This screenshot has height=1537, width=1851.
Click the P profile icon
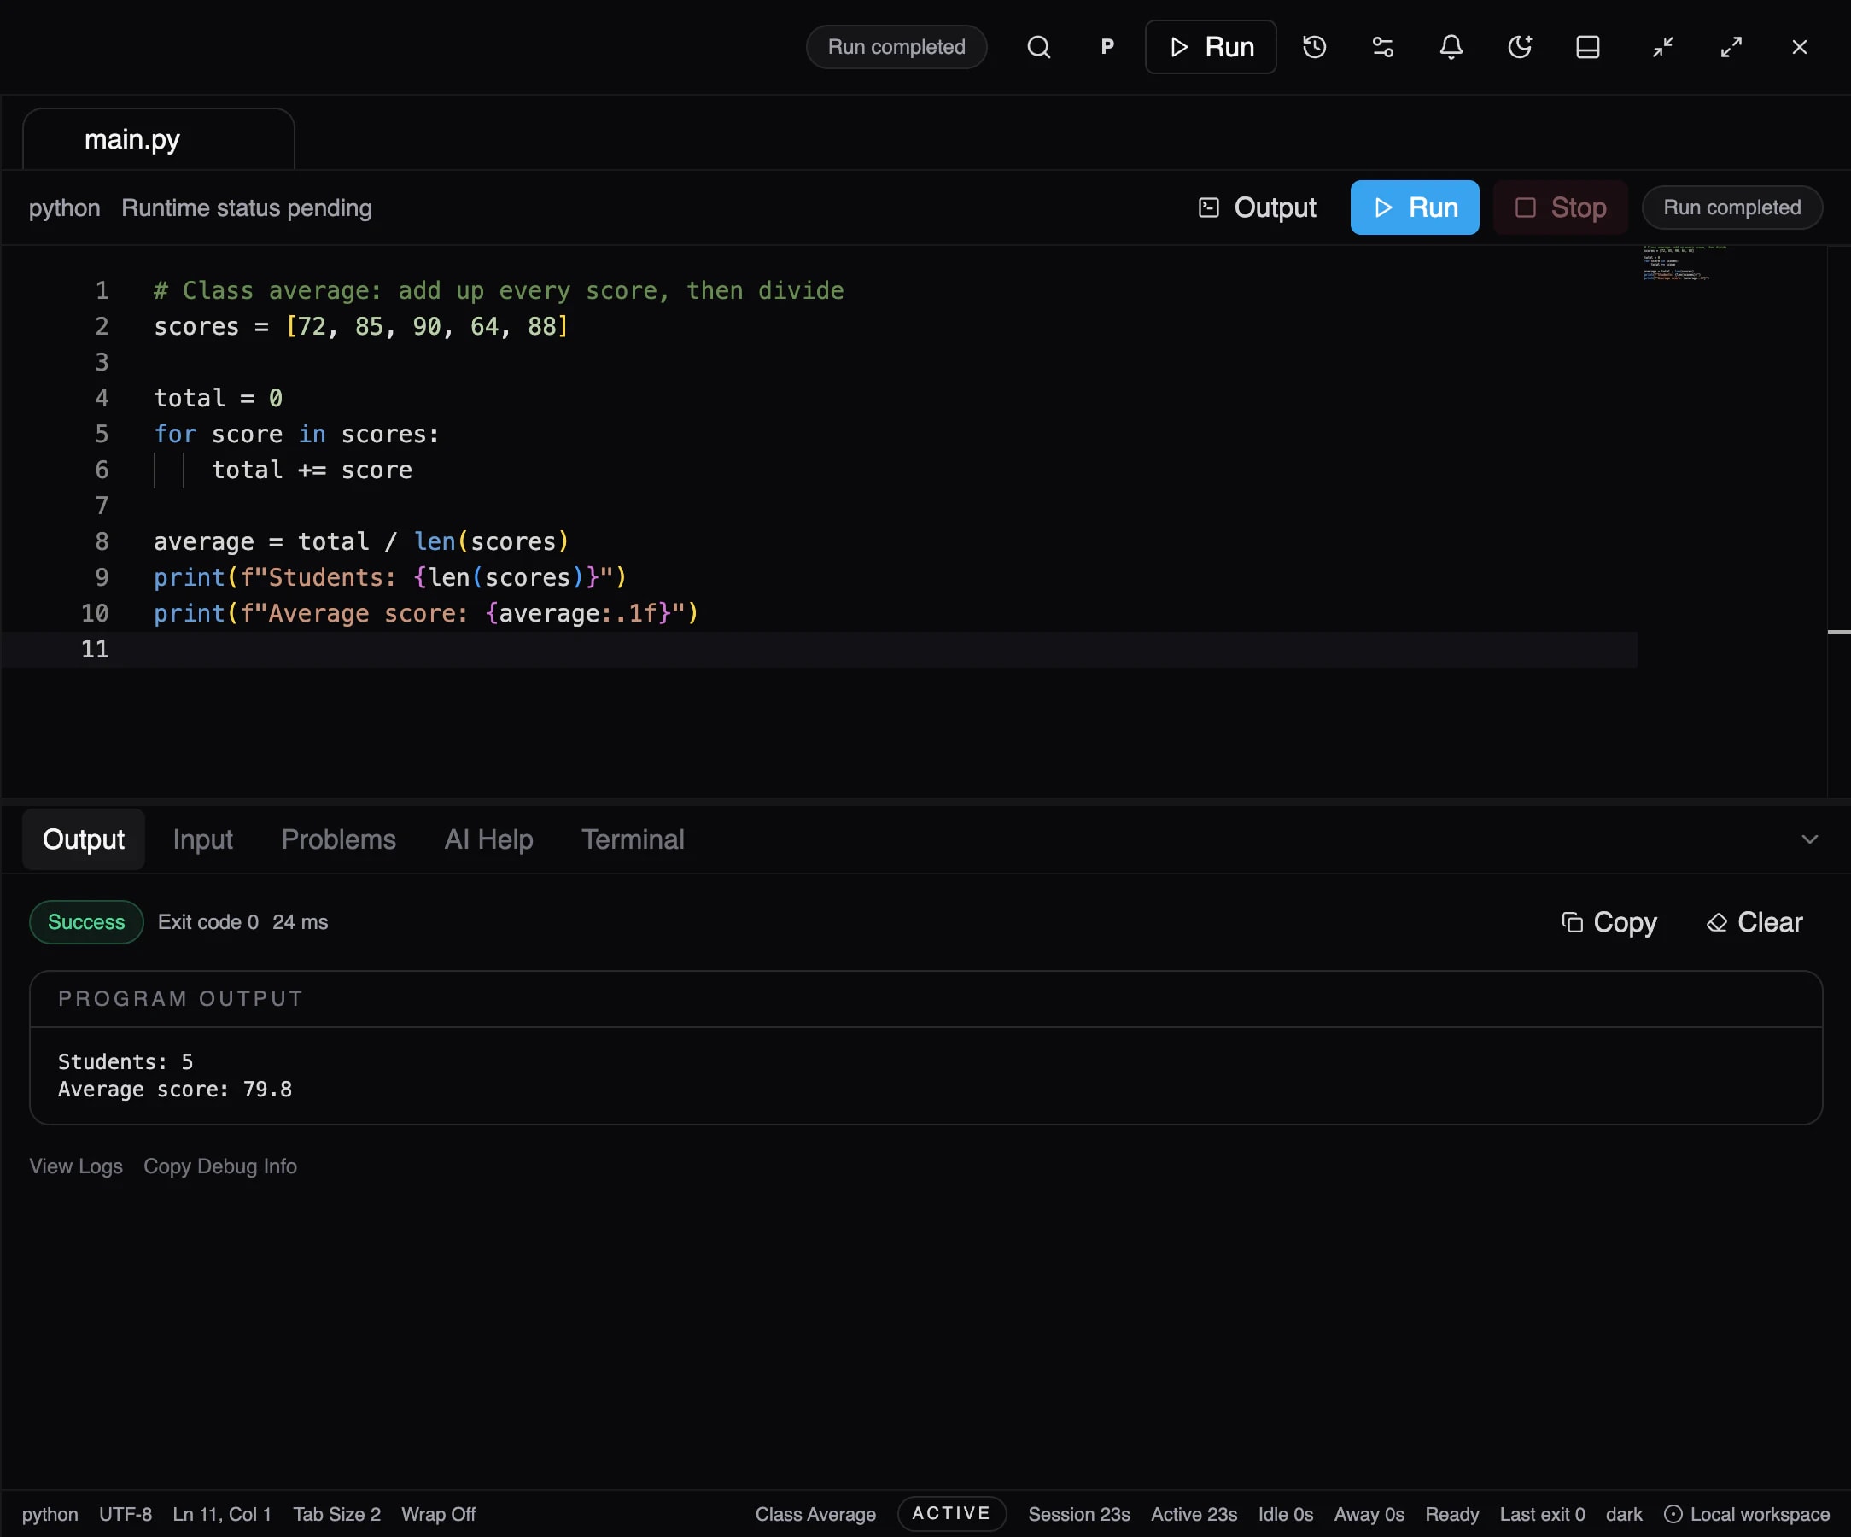1108,47
